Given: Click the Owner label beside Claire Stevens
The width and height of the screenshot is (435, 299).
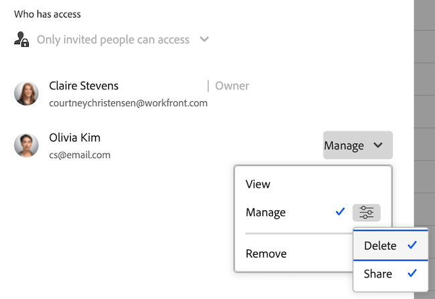Looking at the screenshot, I should [x=232, y=86].
